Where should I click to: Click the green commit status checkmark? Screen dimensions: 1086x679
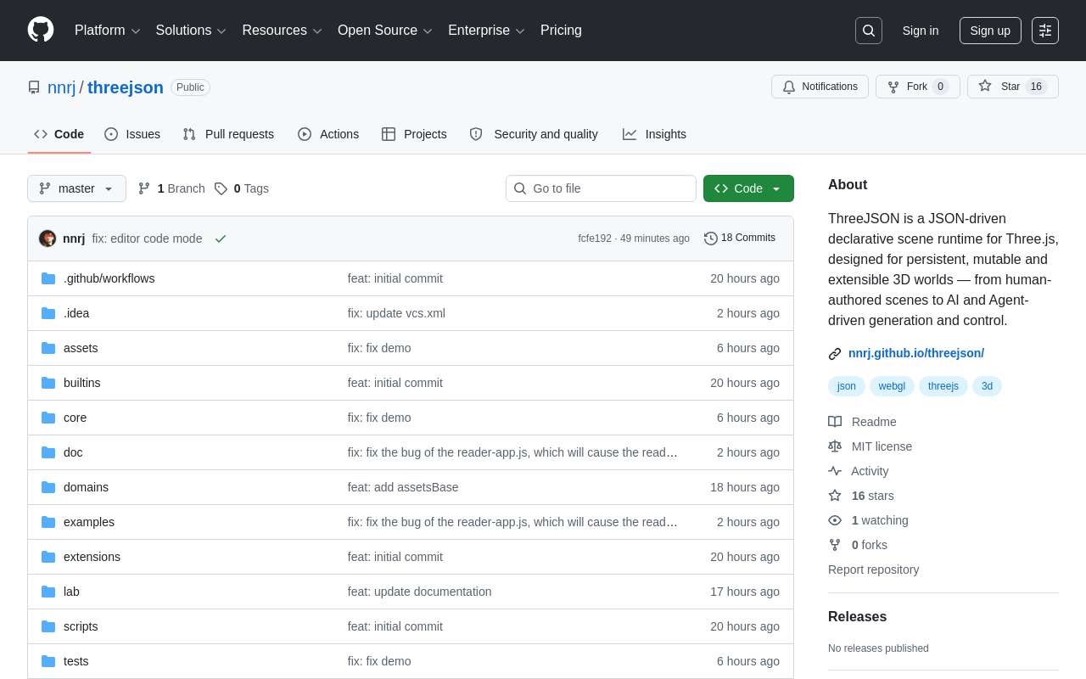221,238
